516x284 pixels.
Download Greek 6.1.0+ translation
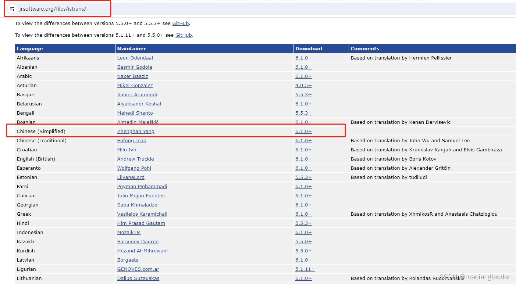tap(303, 214)
